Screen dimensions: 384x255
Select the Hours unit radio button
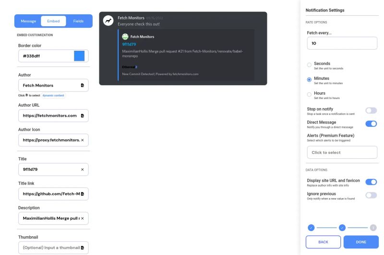[x=309, y=94]
